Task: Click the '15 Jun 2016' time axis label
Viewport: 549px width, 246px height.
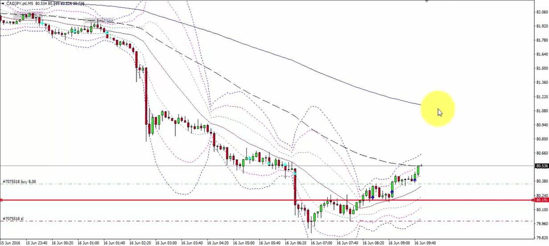Action: click(11, 243)
